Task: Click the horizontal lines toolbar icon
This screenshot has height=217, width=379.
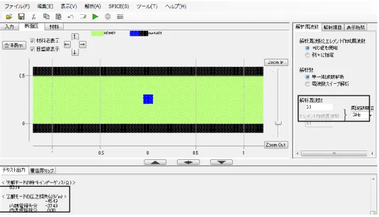Action: (x=120, y=17)
